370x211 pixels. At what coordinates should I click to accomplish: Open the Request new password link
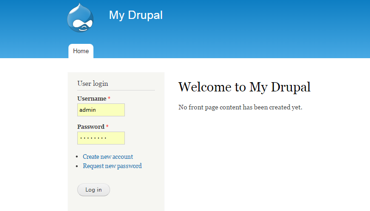coord(112,166)
